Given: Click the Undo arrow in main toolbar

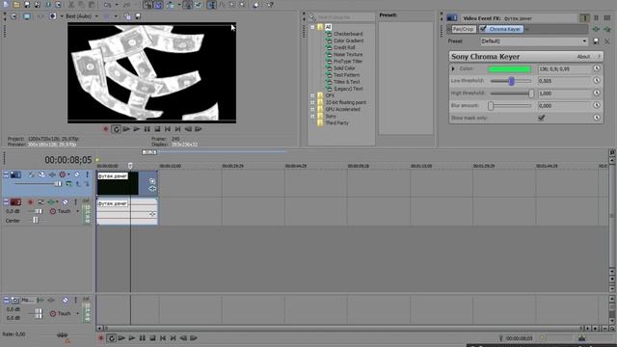Looking at the screenshot, I should (107, 5).
